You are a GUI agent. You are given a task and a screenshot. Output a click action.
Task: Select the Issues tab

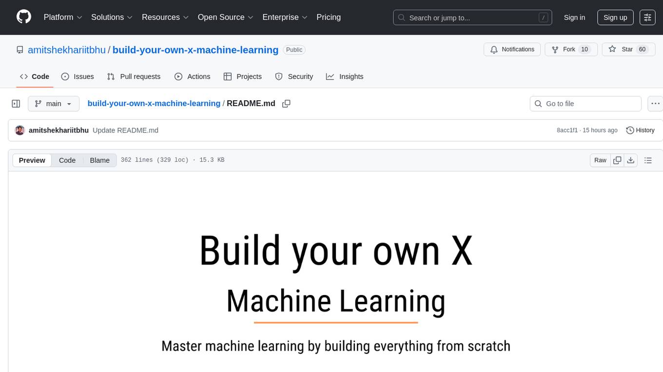(78, 76)
